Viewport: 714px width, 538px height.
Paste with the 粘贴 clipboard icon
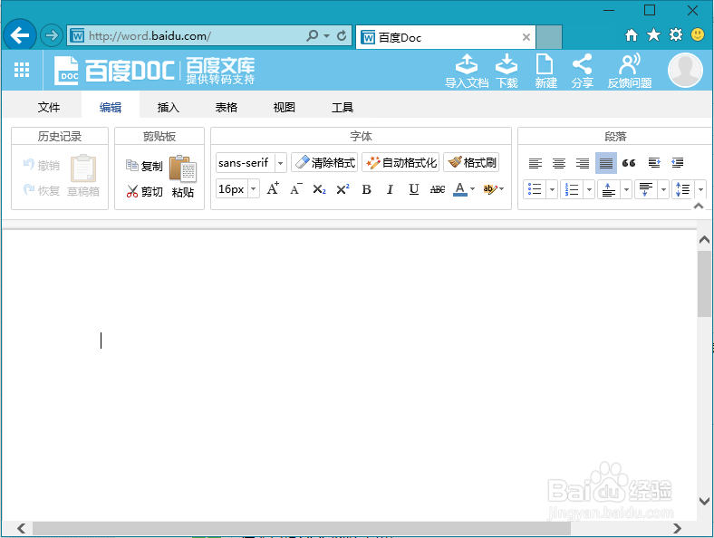[x=183, y=177]
